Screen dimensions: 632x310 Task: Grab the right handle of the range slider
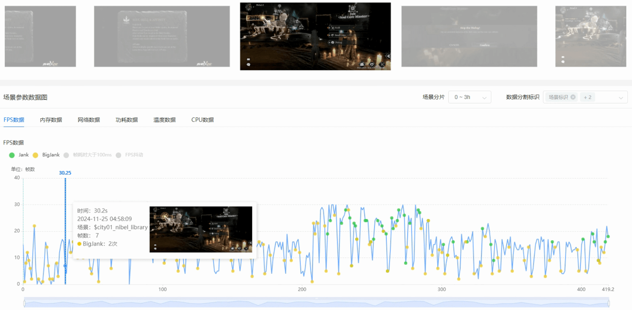point(609,303)
